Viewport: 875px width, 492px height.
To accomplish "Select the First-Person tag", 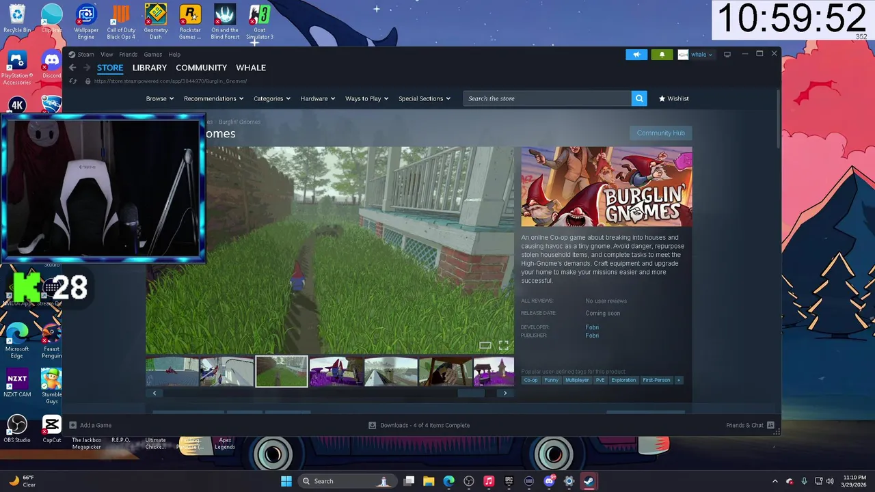I will pos(656,380).
